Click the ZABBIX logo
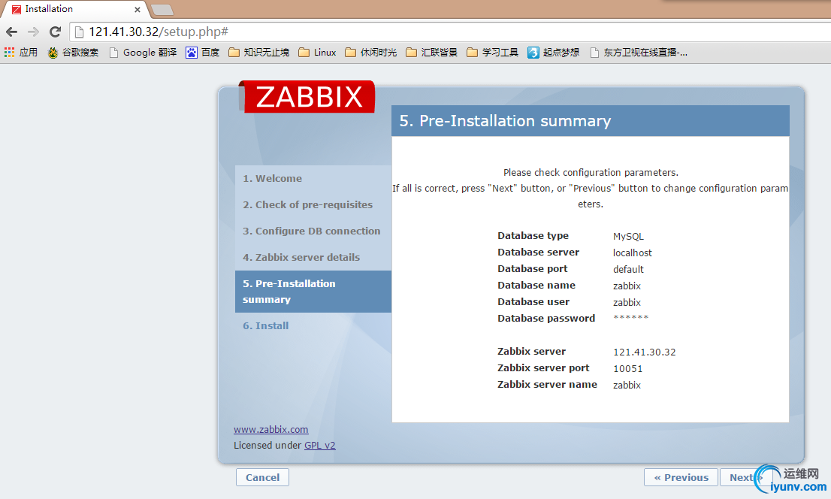The image size is (831, 499). pyautogui.click(x=307, y=97)
